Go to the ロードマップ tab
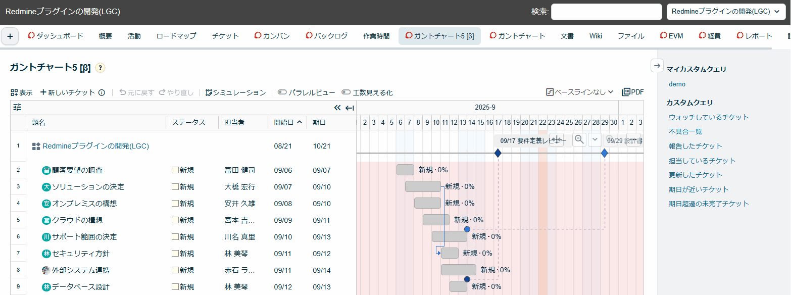Viewport: 791px width, 295px height. point(176,36)
